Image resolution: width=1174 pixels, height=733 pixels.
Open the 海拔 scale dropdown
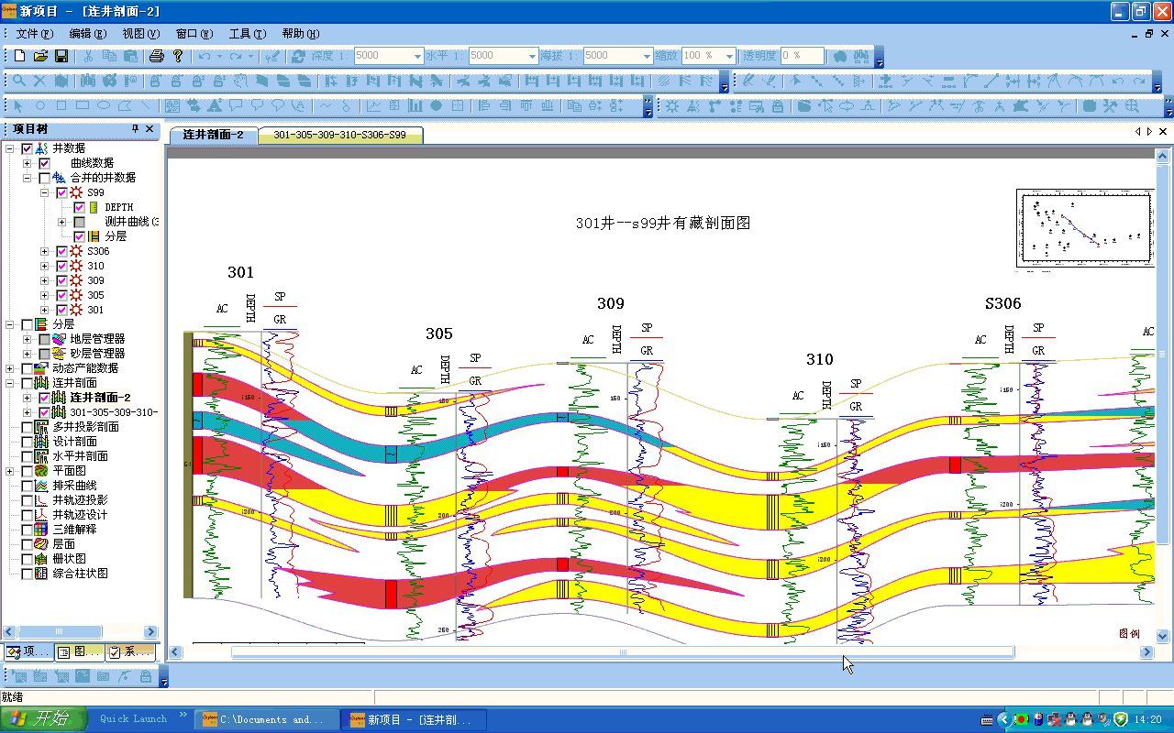click(x=647, y=56)
